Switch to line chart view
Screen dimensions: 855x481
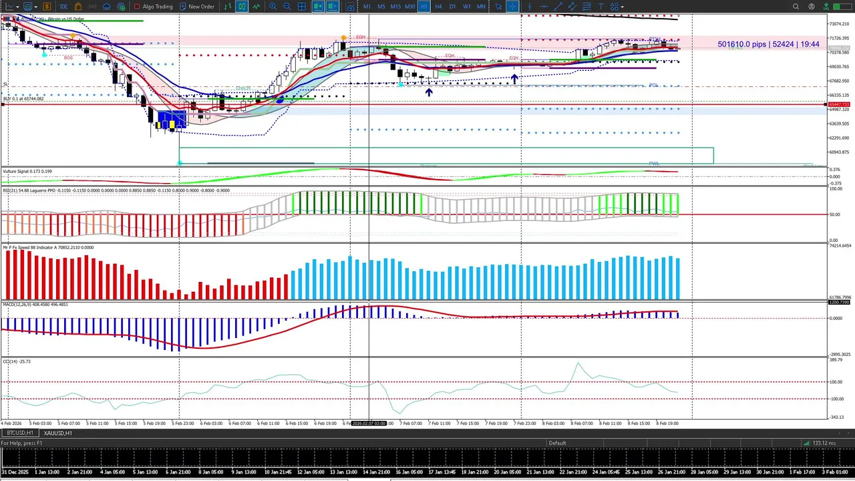click(x=256, y=7)
